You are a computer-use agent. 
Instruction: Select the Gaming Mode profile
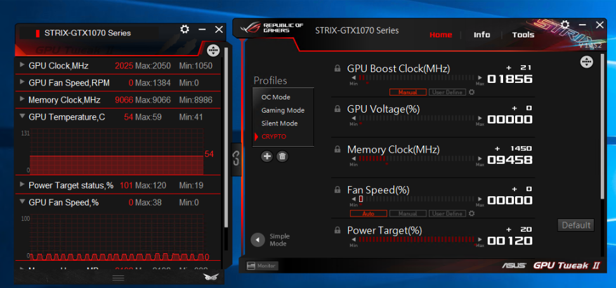(x=282, y=110)
